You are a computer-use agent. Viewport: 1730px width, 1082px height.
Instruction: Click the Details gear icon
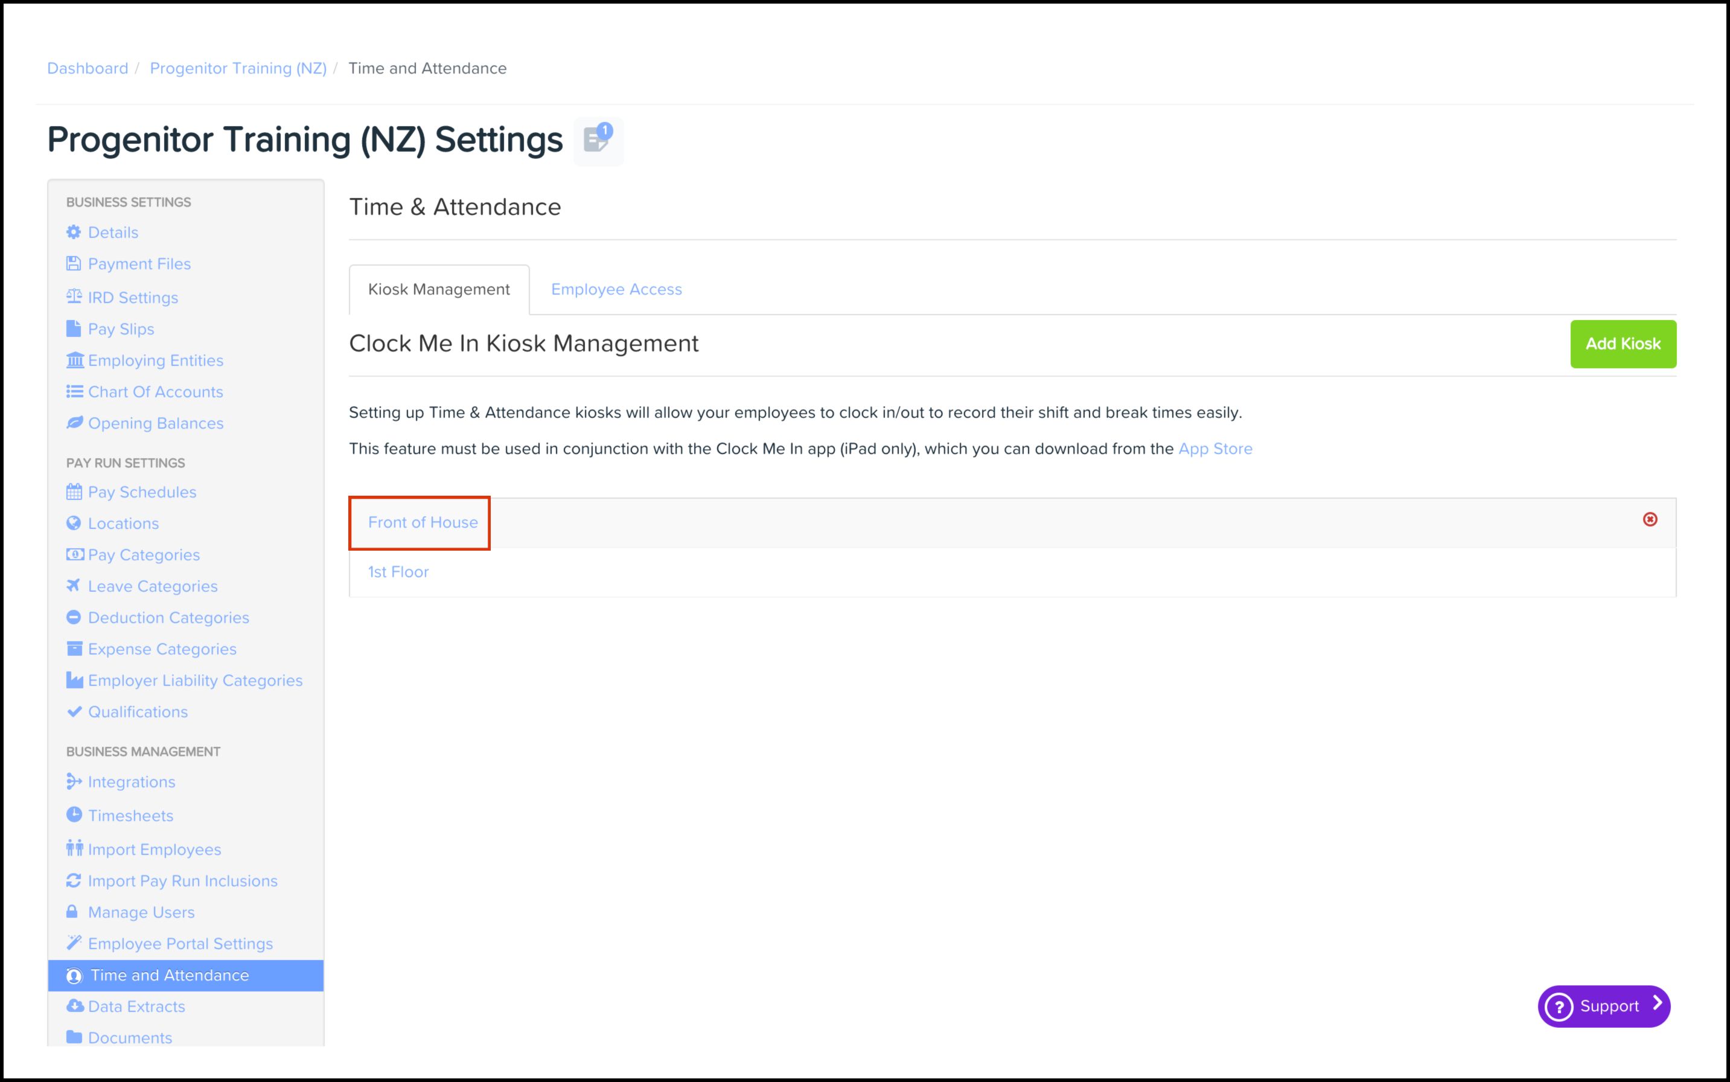74,232
